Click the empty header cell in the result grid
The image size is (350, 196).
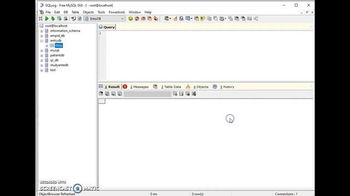(102, 101)
